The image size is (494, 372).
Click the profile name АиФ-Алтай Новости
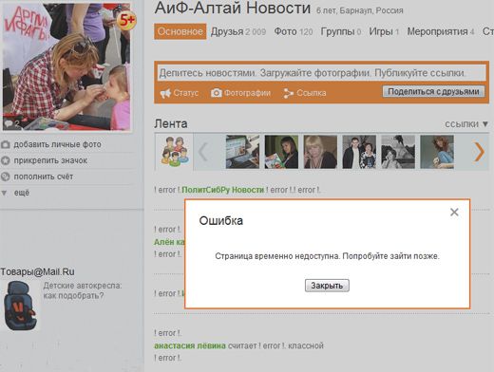(x=233, y=9)
